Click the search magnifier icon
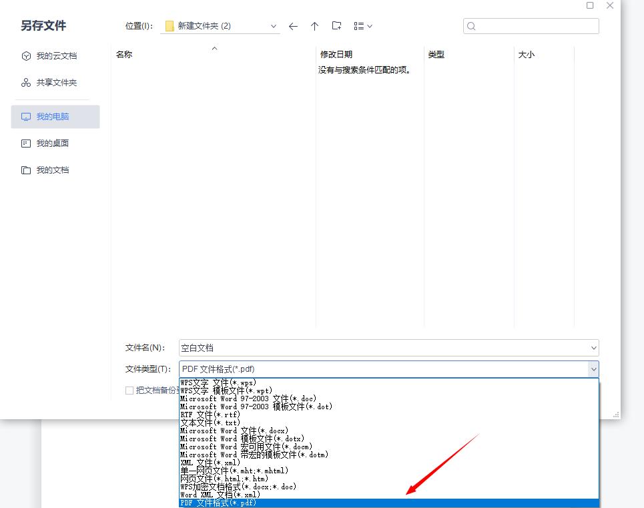The width and height of the screenshot is (644, 508). 472,25
